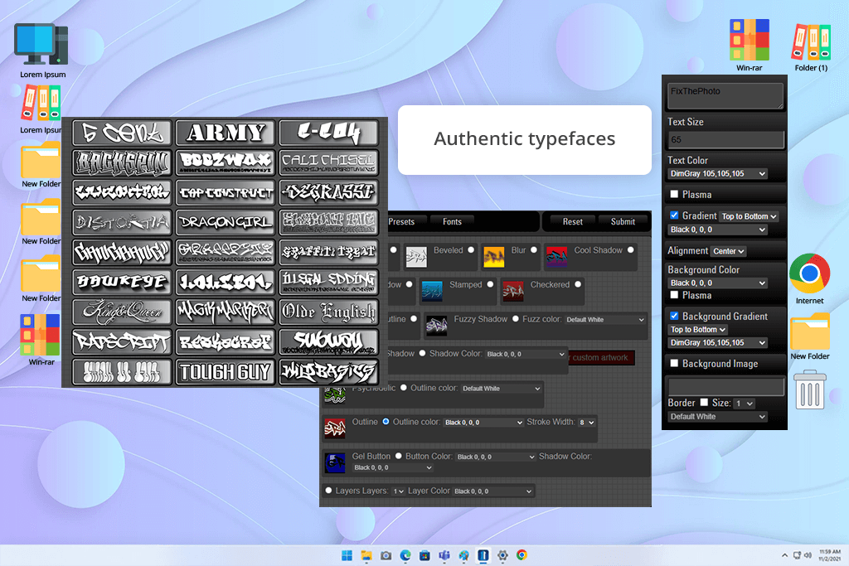This screenshot has height=566, width=849.
Task: Open the Folder (1) binders icon
Action: pyautogui.click(x=811, y=41)
